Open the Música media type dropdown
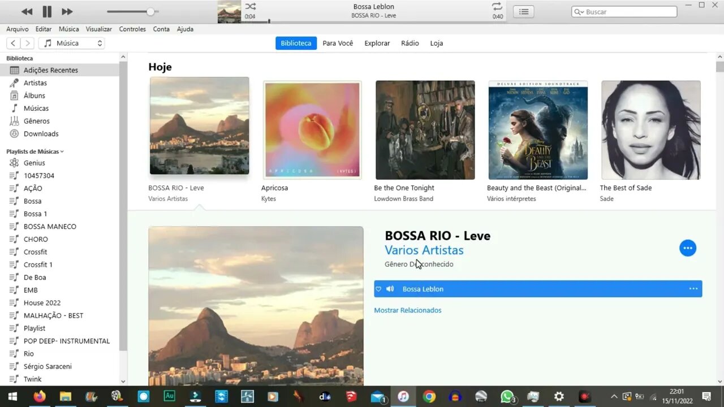 point(71,43)
